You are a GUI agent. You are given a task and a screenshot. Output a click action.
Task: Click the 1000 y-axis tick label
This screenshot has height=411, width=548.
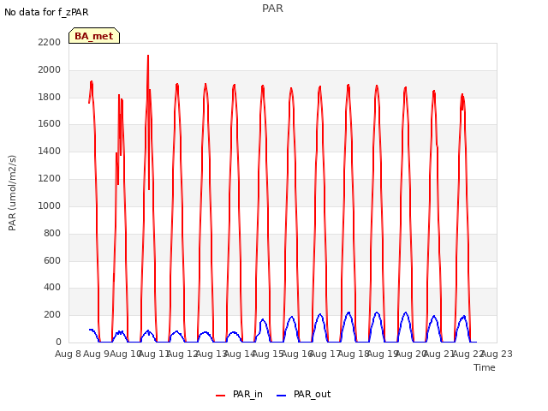coord(50,205)
